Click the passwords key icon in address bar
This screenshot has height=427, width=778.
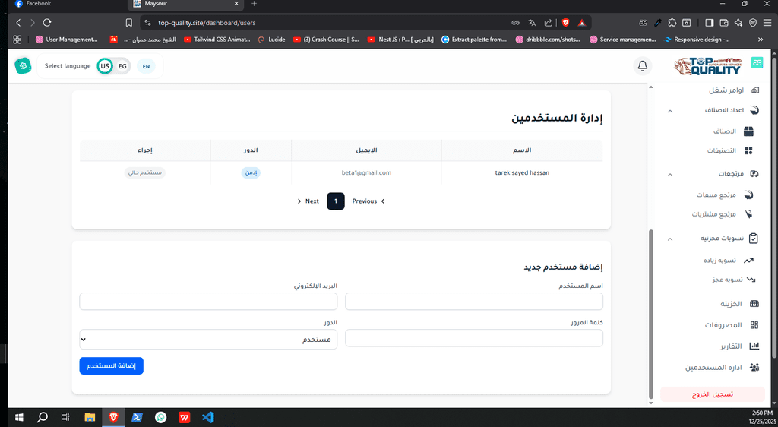point(516,23)
